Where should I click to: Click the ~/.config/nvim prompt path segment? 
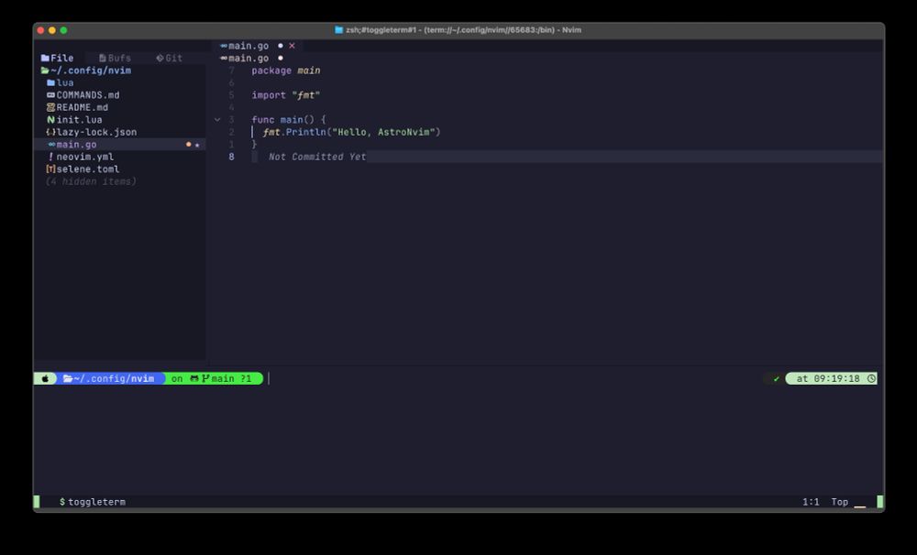(x=109, y=378)
